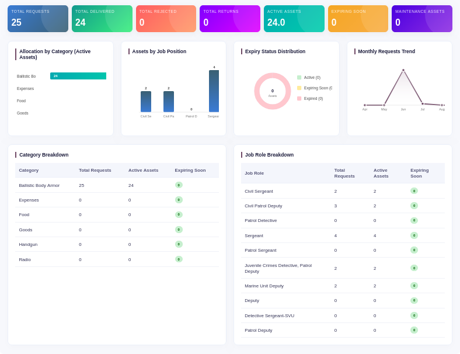This screenshot has height=354, width=460.
Task: Select the Patrol Sergeant row
Action: click(x=343, y=250)
